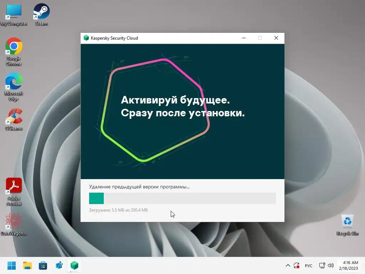This screenshot has height=274, width=365.
Task: Open the clock showing 4:16 AM
Action: click(x=349, y=265)
